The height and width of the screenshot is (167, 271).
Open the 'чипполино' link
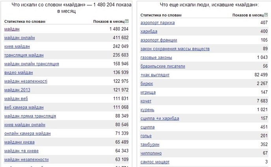[151, 153]
